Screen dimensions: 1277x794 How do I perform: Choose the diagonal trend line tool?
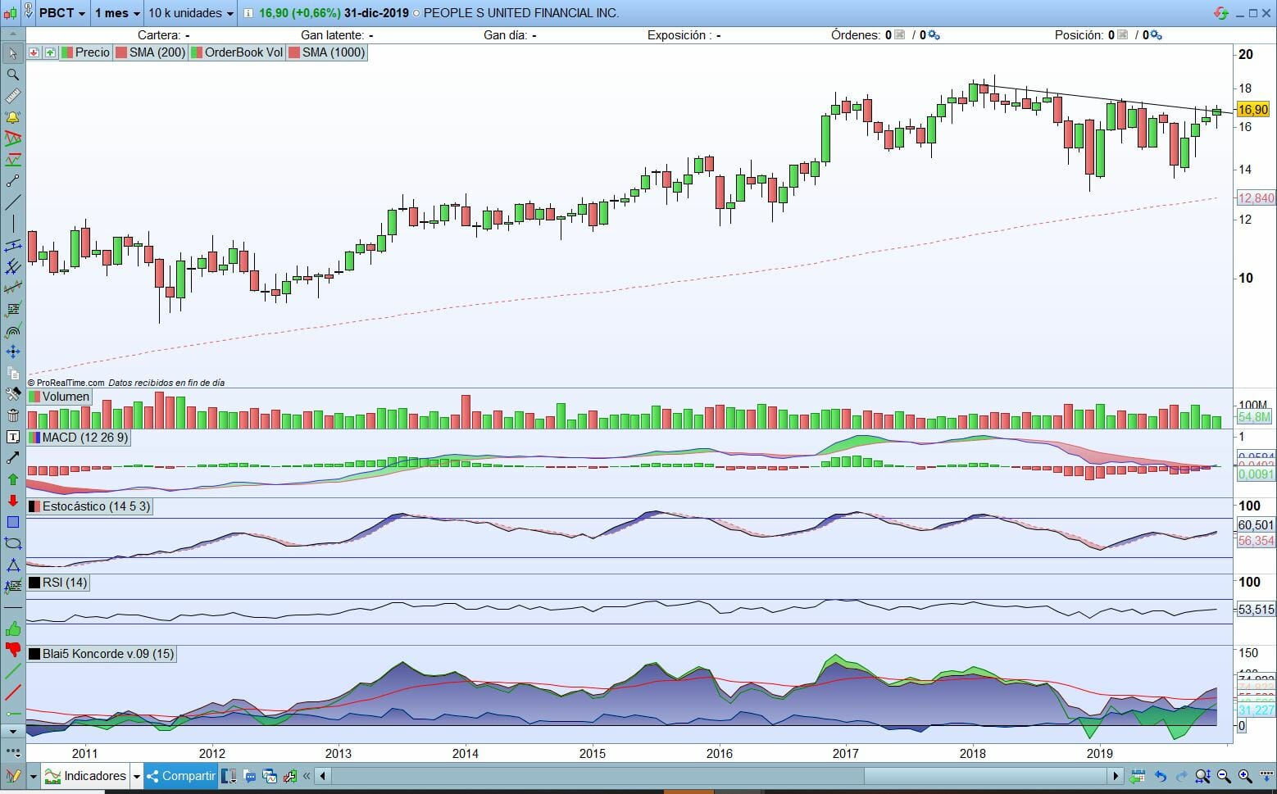(12, 202)
